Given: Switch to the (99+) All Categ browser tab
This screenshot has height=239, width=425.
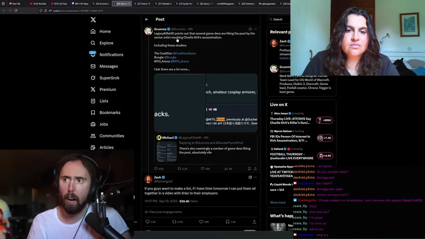Looking at the screenshot, I should (80, 4).
